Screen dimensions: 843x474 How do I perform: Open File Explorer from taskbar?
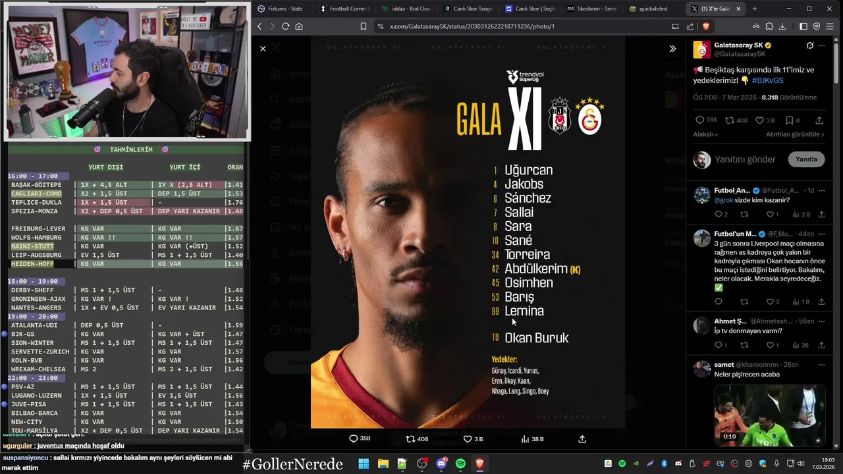pyautogui.click(x=383, y=463)
